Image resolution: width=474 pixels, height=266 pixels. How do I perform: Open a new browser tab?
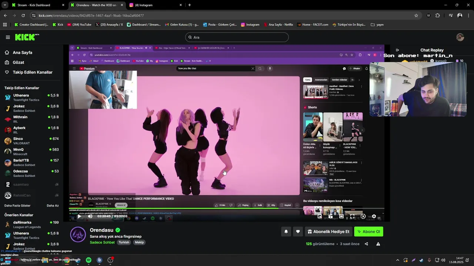coord(189,5)
